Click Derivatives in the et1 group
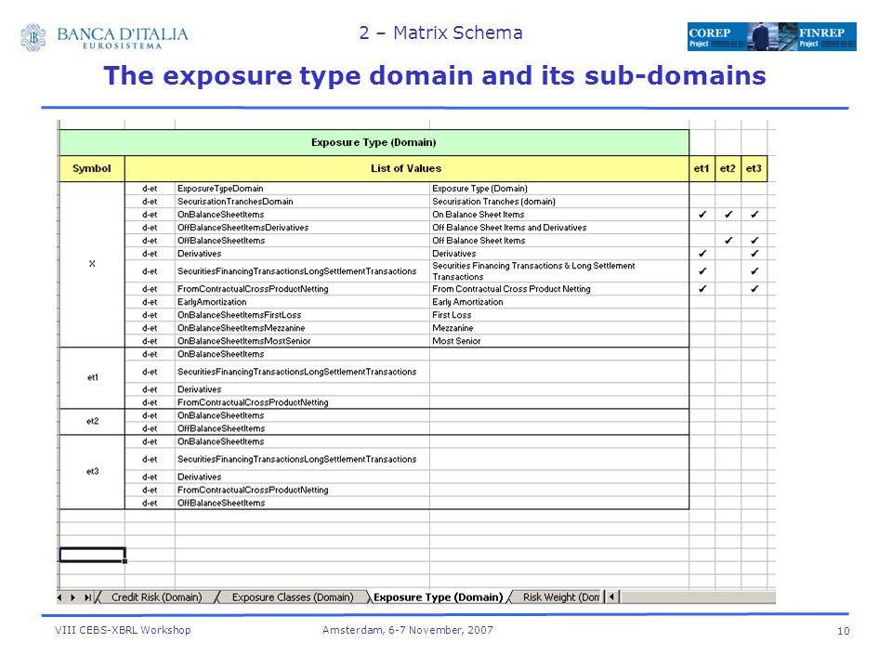 pyautogui.click(x=302, y=389)
